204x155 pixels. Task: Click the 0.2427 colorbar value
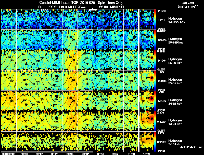tap(162, 101)
